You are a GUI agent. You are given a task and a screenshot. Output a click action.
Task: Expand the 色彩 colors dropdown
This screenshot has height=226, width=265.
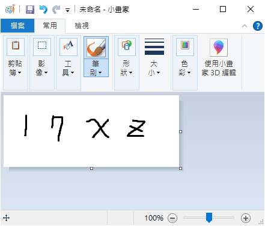coord(185,68)
